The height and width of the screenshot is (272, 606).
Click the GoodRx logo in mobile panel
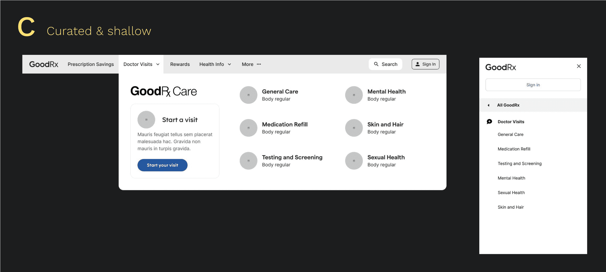coord(500,67)
